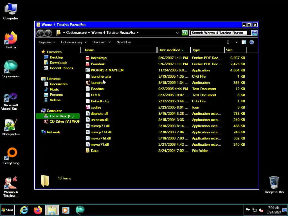The image size is (288, 216).
Task: Select Network in navigation pane
Action: (x=53, y=132)
